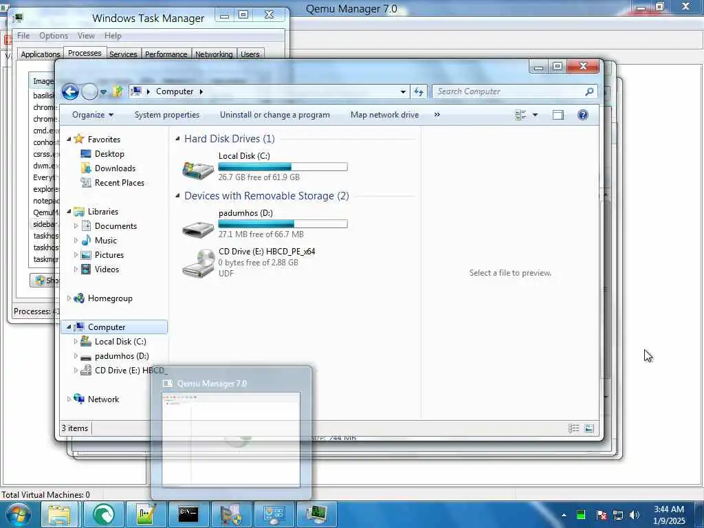Select Downloads under Favorites
Image resolution: width=704 pixels, height=528 pixels.
[x=115, y=168]
